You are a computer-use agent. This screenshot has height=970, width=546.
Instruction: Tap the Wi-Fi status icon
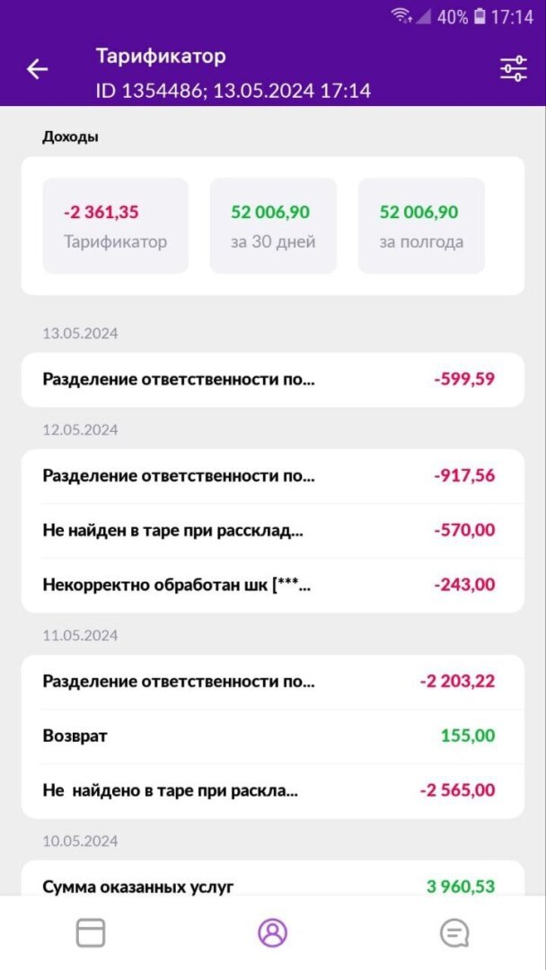pyautogui.click(x=401, y=16)
